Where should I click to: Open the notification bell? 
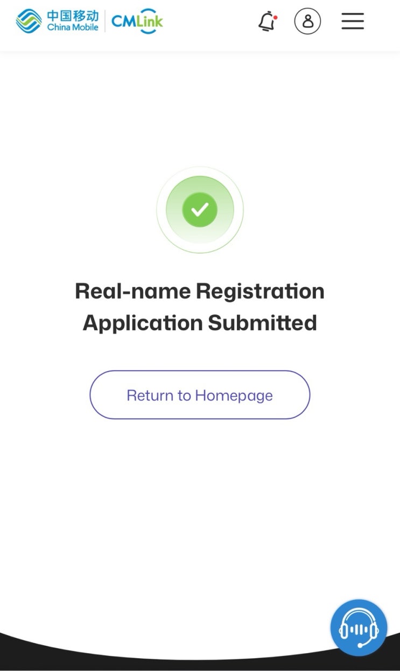point(267,22)
